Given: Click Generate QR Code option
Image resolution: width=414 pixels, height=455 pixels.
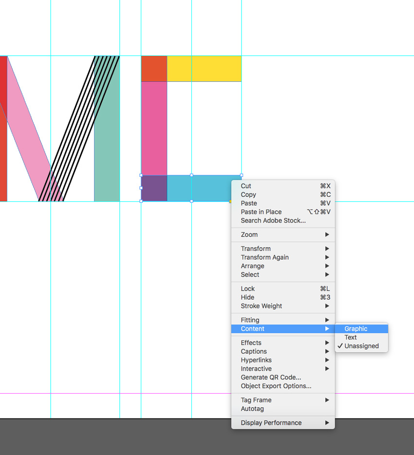Looking at the screenshot, I should pyautogui.click(x=271, y=378).
